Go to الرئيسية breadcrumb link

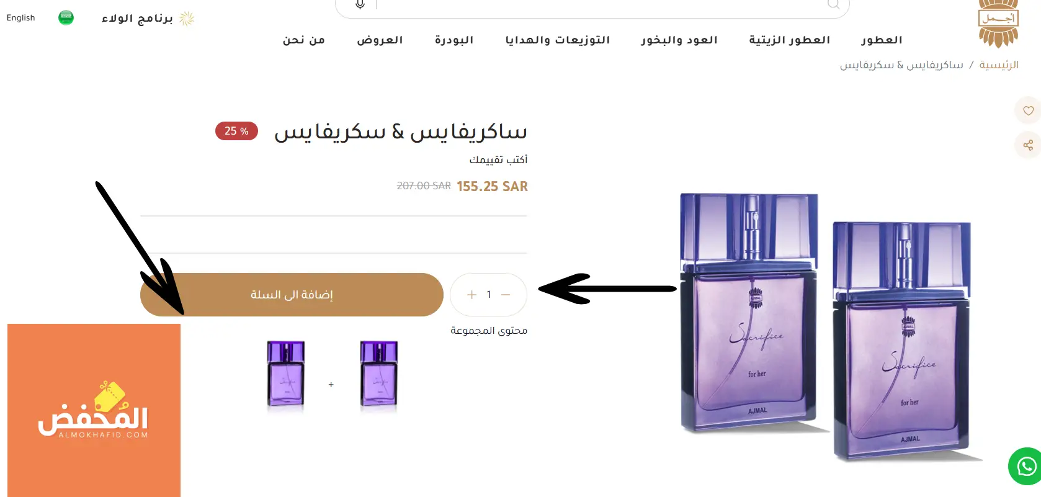pos(999,65)
